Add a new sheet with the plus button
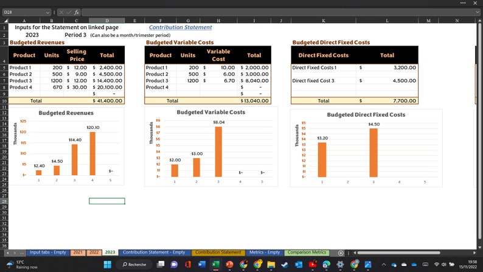This screenshot has height=272, width=483. pos(341,253)
